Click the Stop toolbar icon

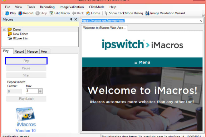point(37,13)
